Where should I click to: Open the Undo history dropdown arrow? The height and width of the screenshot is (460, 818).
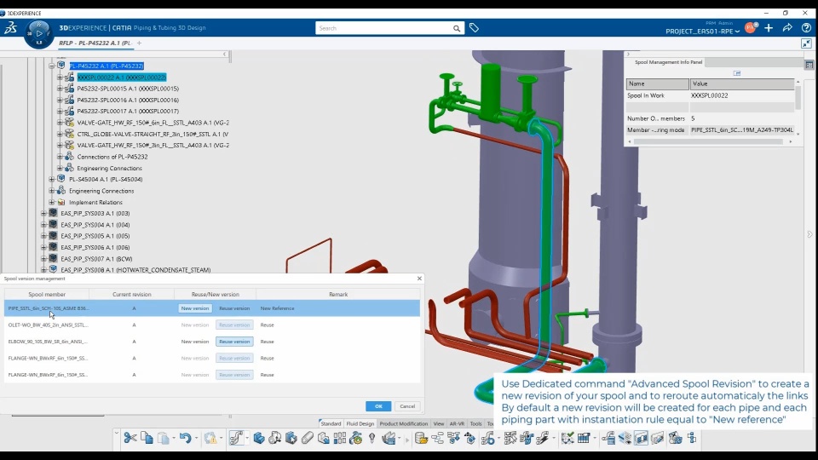pos(196,438)
